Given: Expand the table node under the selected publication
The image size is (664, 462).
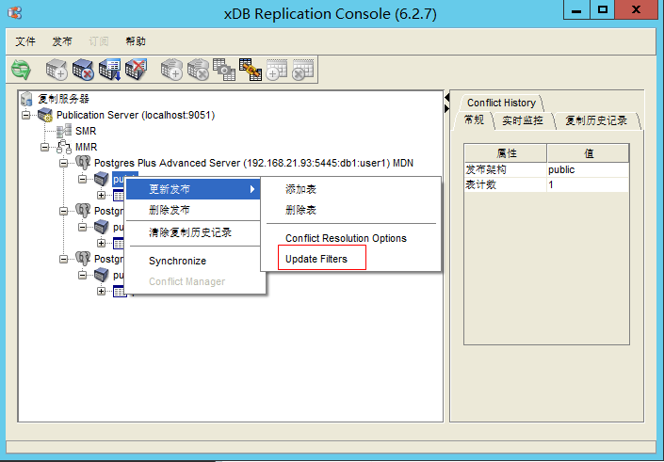Looking at the screenshot, I should point(101,195).
